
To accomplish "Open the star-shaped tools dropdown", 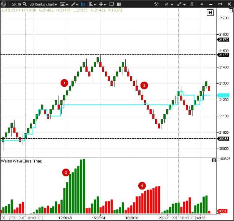I will coord(169,4).
